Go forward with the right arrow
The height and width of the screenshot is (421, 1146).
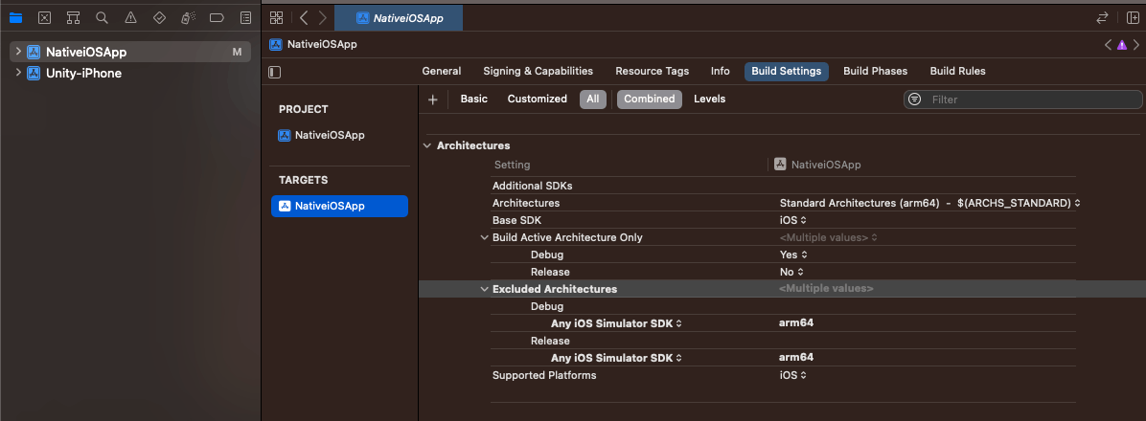[322, 17]
